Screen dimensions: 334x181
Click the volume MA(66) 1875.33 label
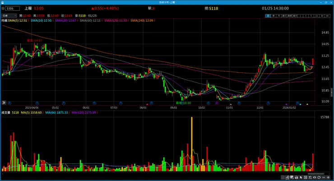point(57,113)
